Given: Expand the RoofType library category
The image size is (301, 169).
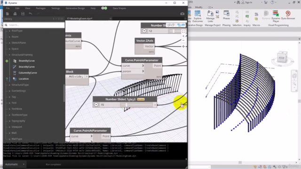Looking at the screenshot, I should tap(9, 31).
